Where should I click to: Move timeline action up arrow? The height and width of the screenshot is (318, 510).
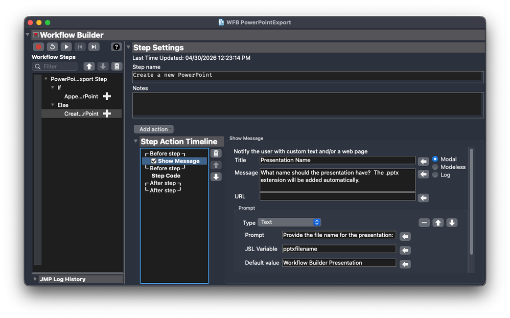[216, 165]
